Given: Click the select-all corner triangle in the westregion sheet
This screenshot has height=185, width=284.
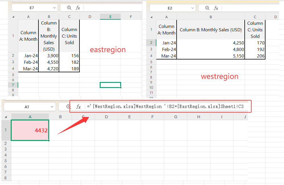Looking at the screenshot, I should click(x=151, y=17).
